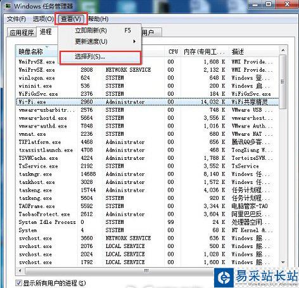The width and height of the screenshot is (299, 288).
Task: Sort by the 映像名称 column header
Action: tap(36, 51)
